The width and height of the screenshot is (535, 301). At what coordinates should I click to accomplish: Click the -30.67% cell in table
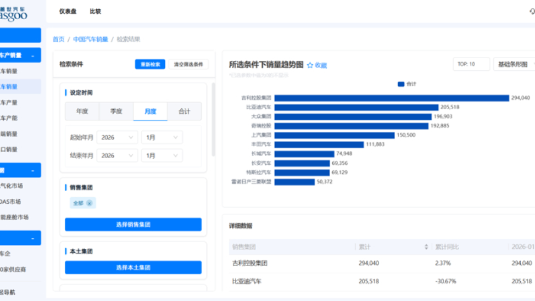(445, 281)
